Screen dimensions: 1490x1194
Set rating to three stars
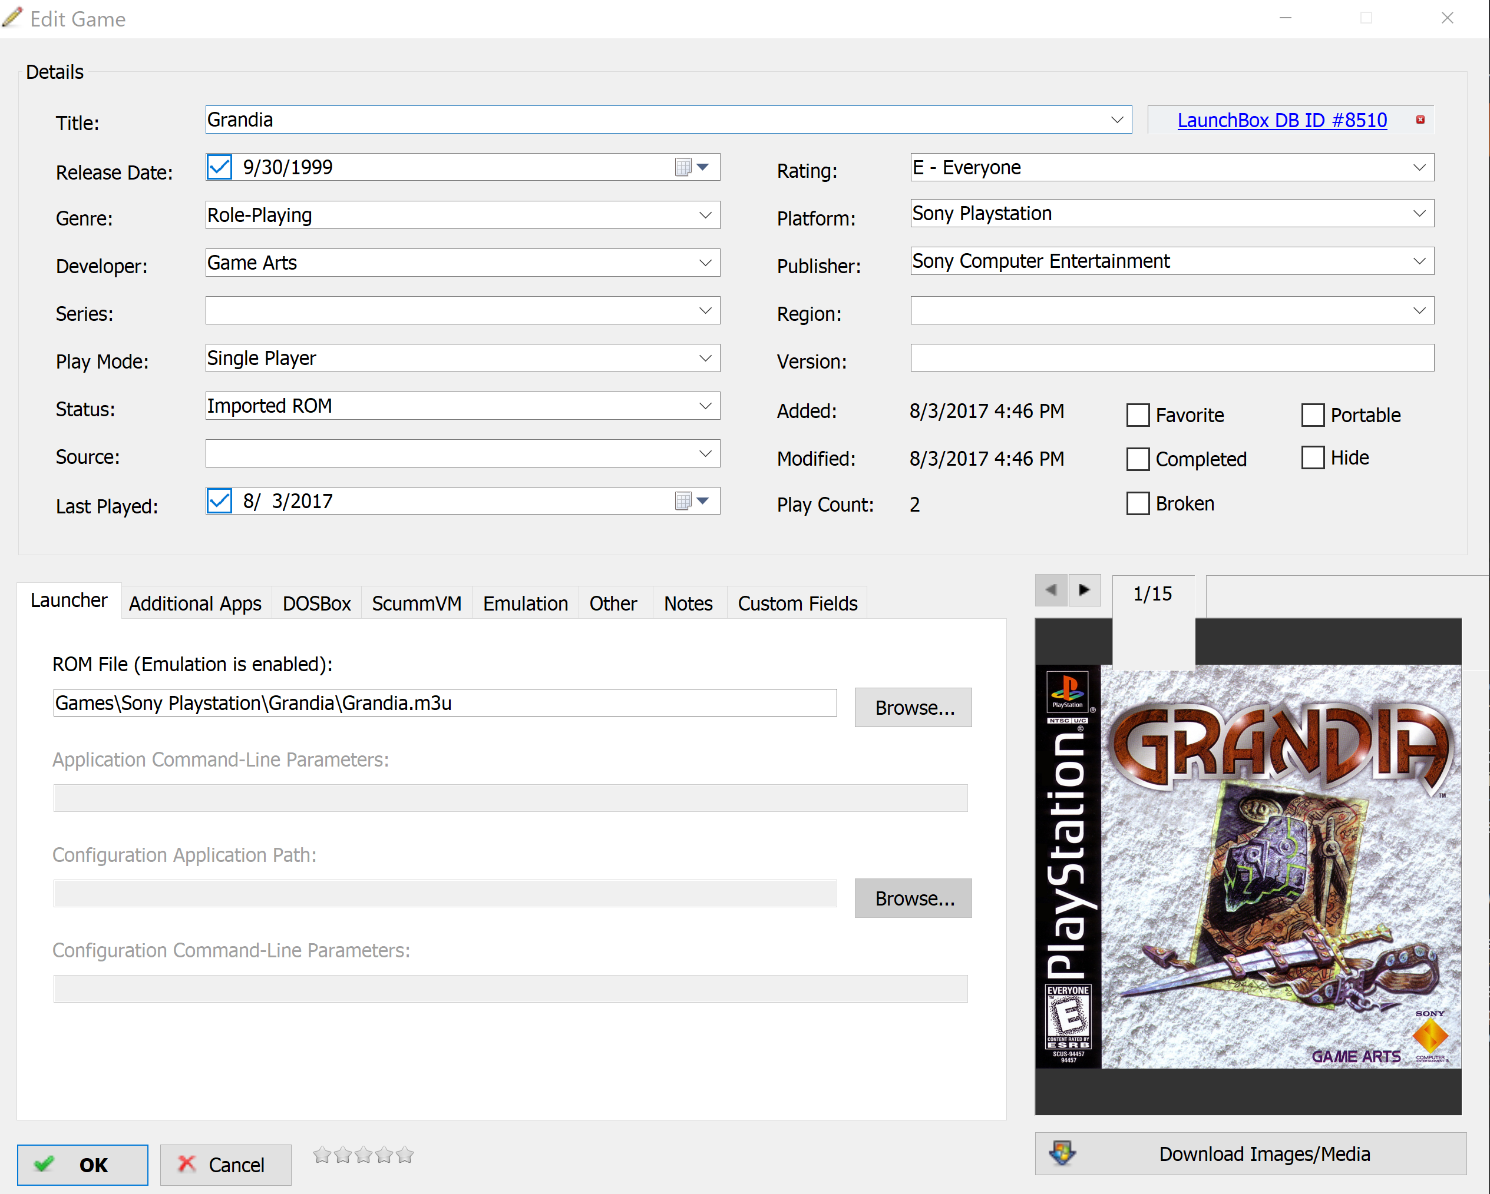(x=364, y=1155)
